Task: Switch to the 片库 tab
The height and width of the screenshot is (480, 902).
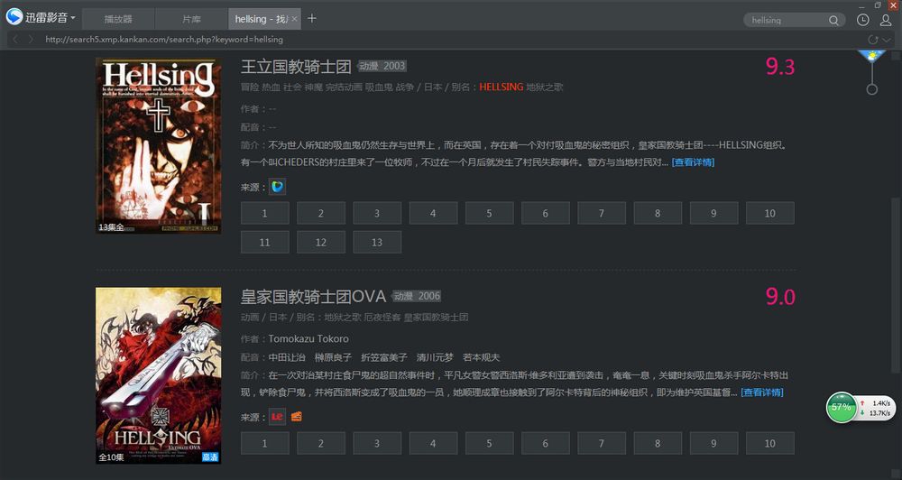Action: coord(191,19)
